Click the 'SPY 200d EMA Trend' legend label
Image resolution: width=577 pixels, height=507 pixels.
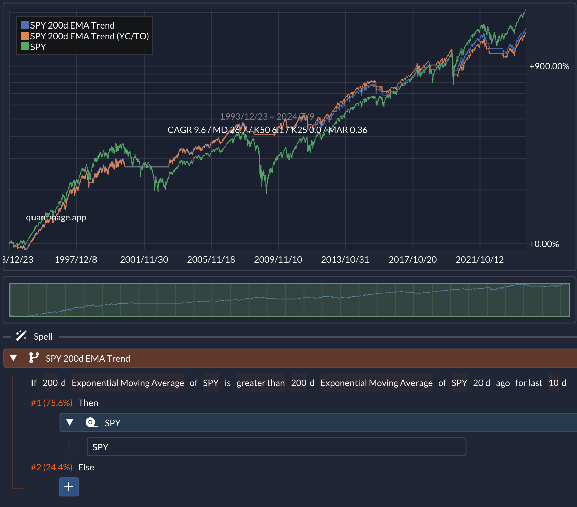tap(72, 25)
